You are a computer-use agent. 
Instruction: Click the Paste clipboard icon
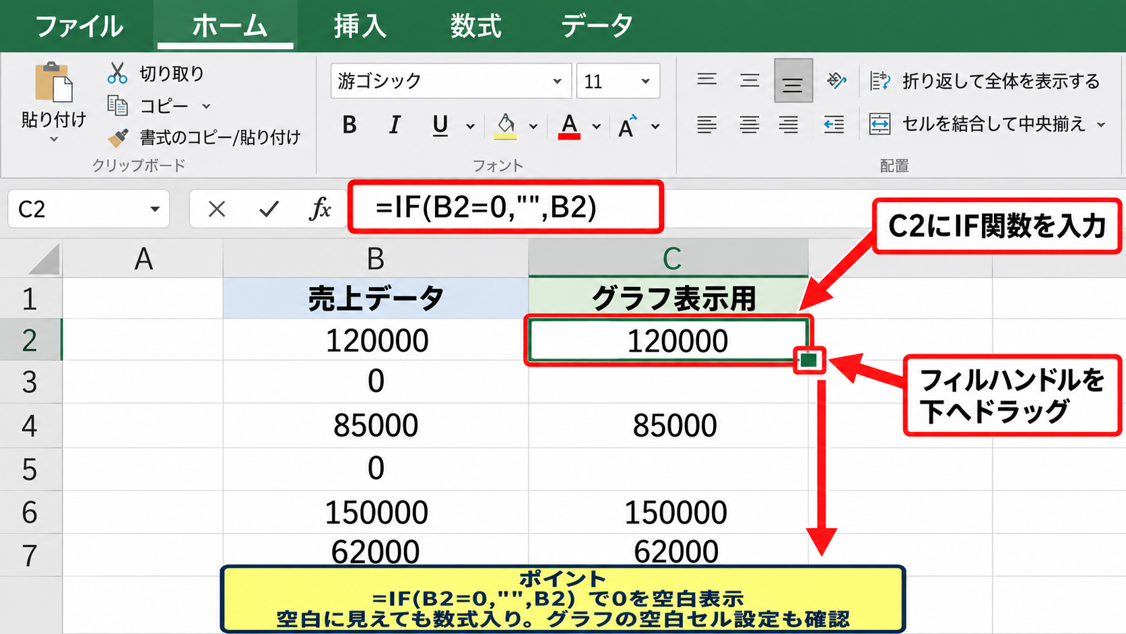pyautogui.click(x=53, y=82)
